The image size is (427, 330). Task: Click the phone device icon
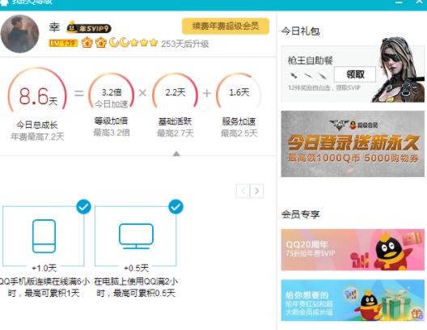click(x=44, y=236)
